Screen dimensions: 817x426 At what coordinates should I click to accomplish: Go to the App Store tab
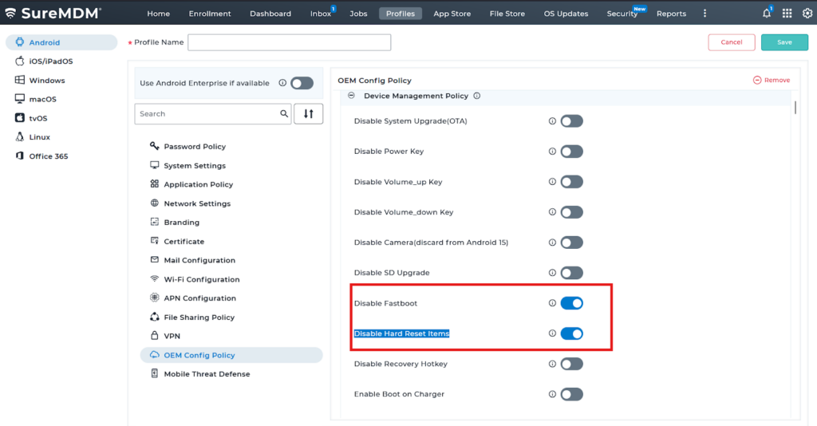pyautogui.click(x=452, y=14)
